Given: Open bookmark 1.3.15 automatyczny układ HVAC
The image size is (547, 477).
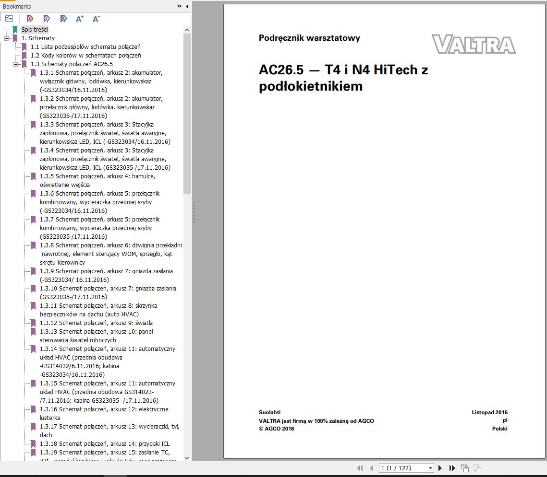Looking at the screenshot, I should (108, 392).
